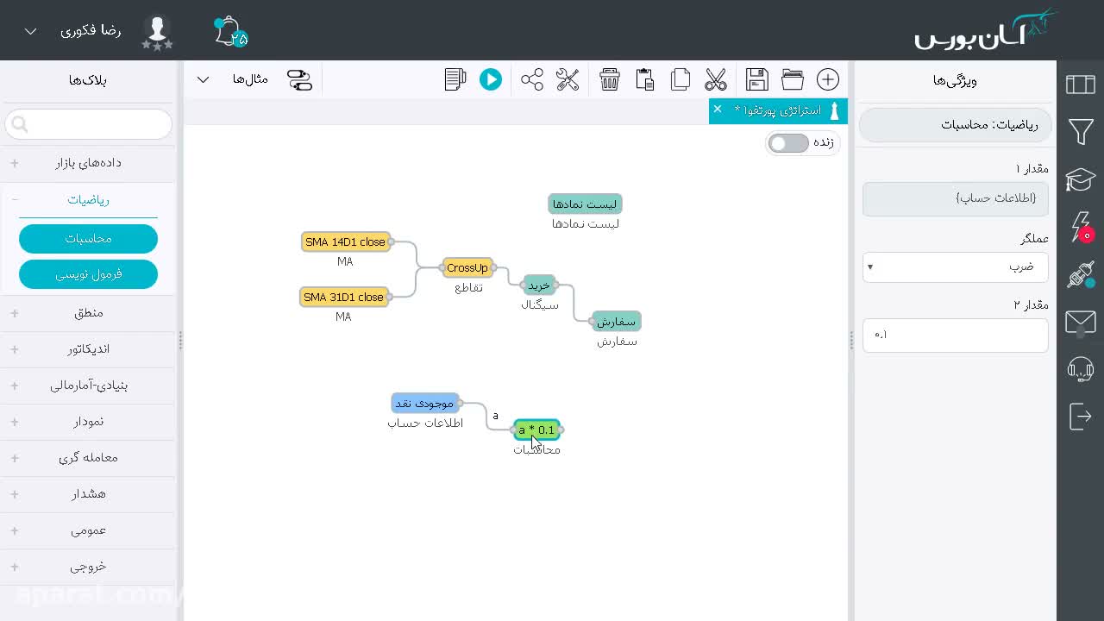Delete selection with the trash bin icon
The height and width of the screenshot is (621, 1104).
tap(610, 79)
